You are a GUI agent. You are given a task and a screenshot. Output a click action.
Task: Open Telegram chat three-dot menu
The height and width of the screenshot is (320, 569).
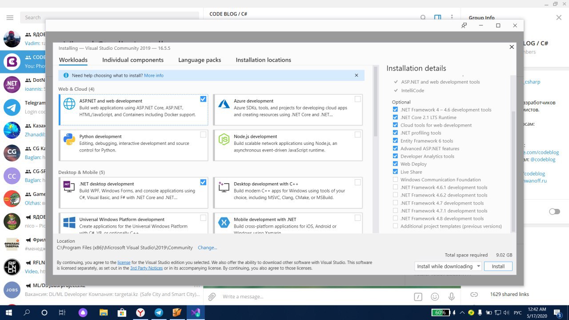(x=452, y=18)
